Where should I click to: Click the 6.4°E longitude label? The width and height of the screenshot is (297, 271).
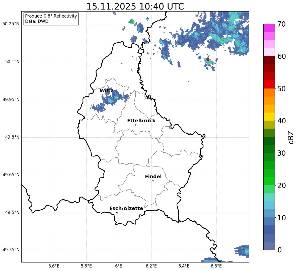coord(184,266)
